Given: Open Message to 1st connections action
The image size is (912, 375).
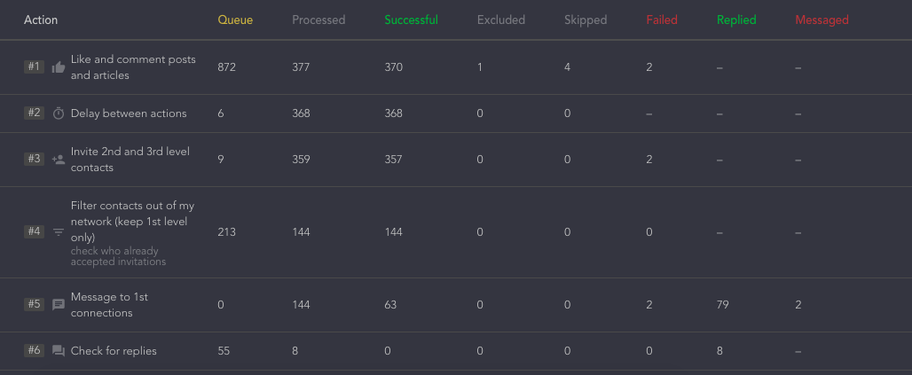Looking at the screenshot, I should click(109, 305).
